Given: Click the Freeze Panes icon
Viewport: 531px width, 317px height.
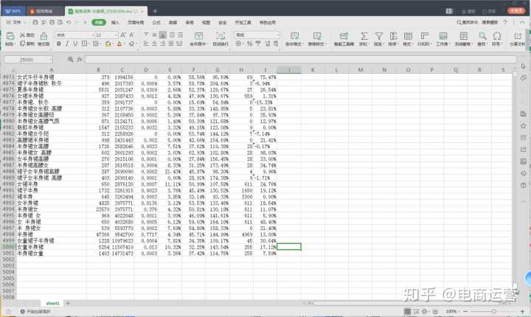Looking at the screenshot, I should 463,36.
